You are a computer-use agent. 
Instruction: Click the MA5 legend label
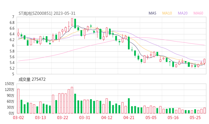[x=152, y=13]
